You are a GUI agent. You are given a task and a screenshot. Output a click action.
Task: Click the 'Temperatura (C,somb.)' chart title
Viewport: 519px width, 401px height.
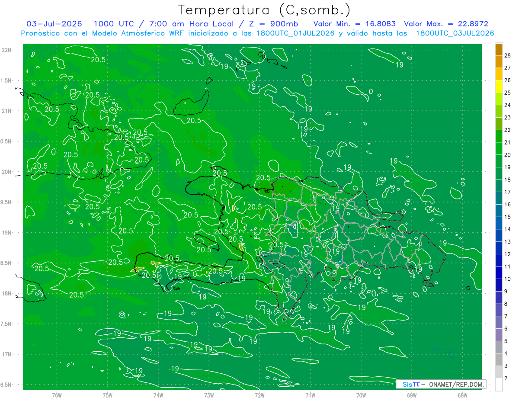click(x=264, y=10)
